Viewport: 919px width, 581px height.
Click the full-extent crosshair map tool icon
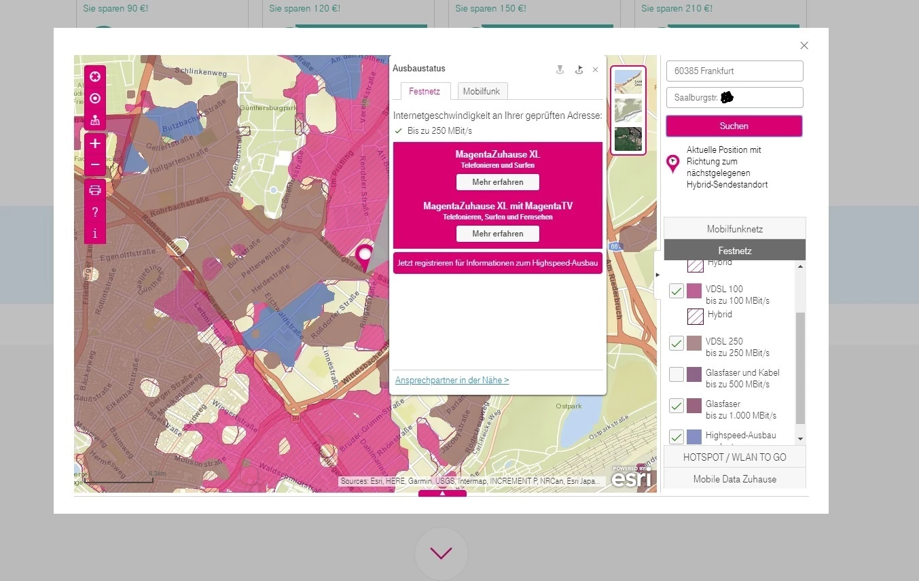click(x=95, y=77)
